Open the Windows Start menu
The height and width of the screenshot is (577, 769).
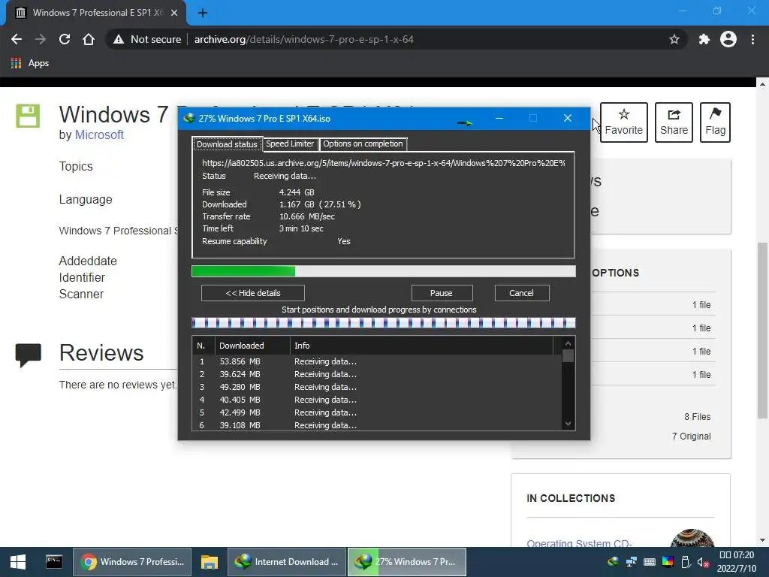[x=18, y=562]
